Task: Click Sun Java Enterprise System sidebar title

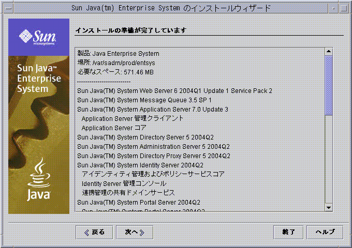Action: tap(39, 79)
